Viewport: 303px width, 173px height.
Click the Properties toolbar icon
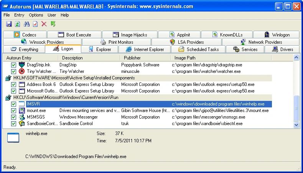click(x=35, y=24)
